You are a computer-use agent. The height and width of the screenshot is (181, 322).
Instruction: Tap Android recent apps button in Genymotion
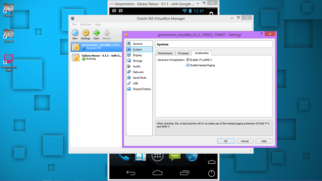tap(184, 173)
